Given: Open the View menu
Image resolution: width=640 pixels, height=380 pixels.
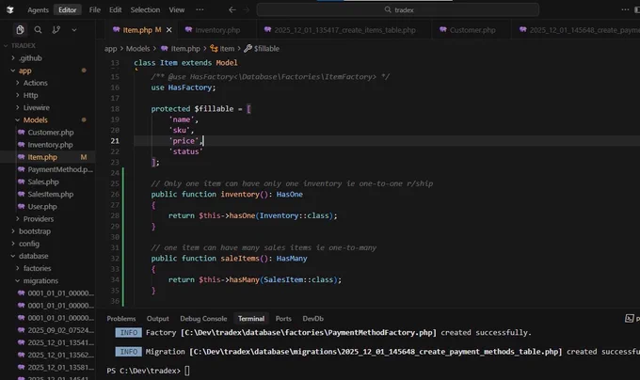Looking at the screenshot, I should point(177,9).
